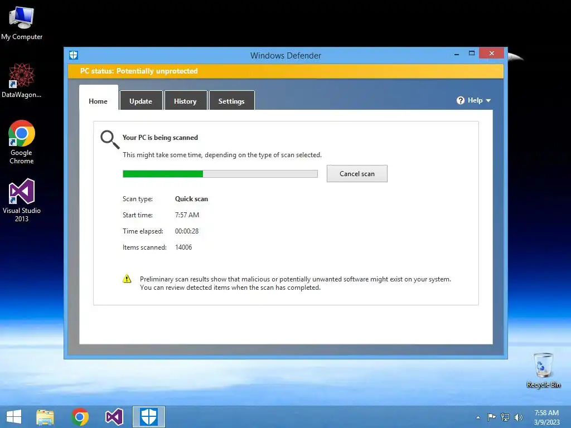This screenshot has width=571, height=428.
Task: Click the Quick scan type value
Action: click(x=192, y=199)
